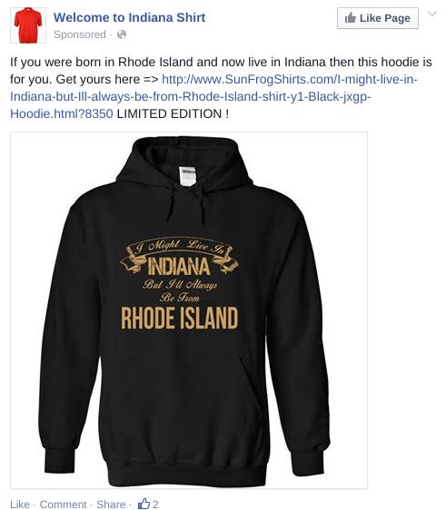446x510 pixels.
Task: Open the black hoodie product image
Action: click(189, 310)
